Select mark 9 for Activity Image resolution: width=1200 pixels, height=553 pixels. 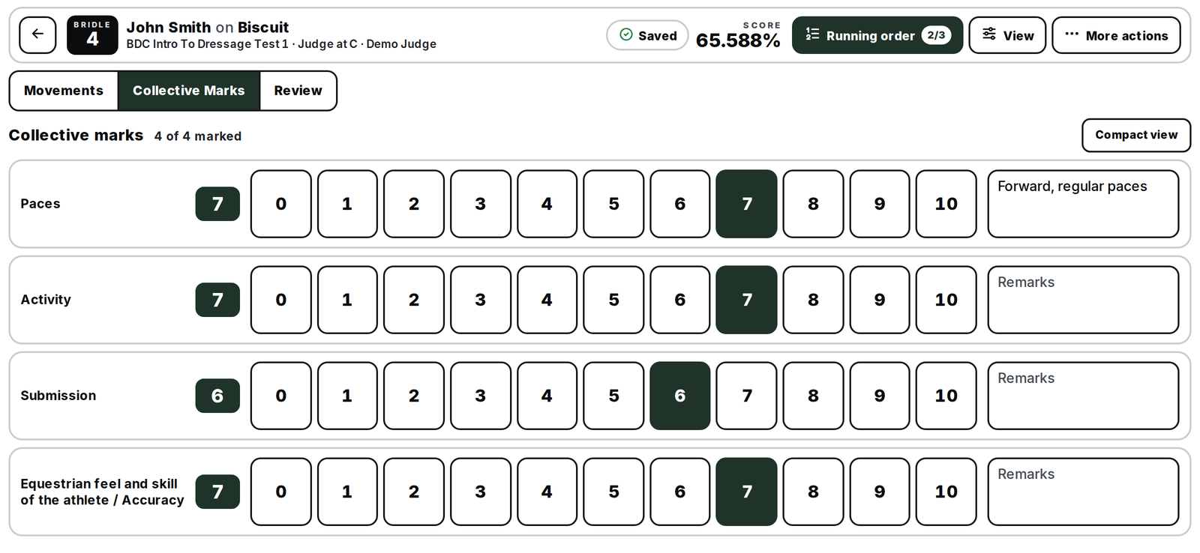[880, 300]
